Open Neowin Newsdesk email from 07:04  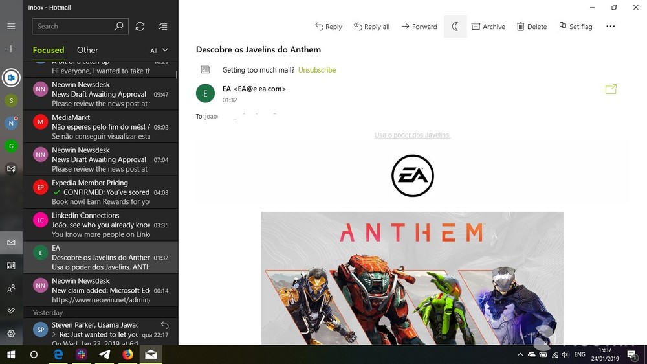[101, 159]
